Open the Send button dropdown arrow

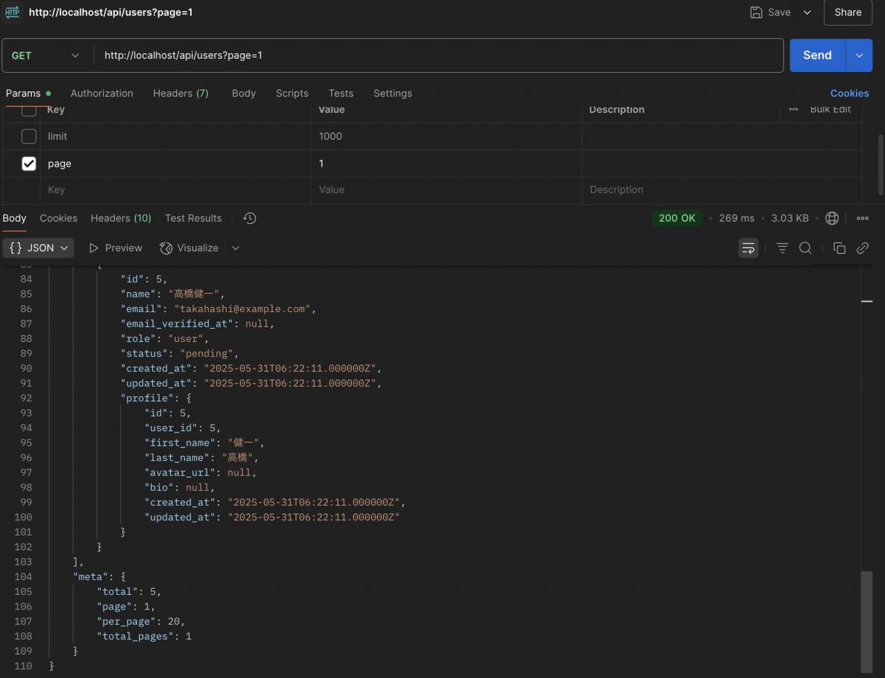[x=859, y=55]
